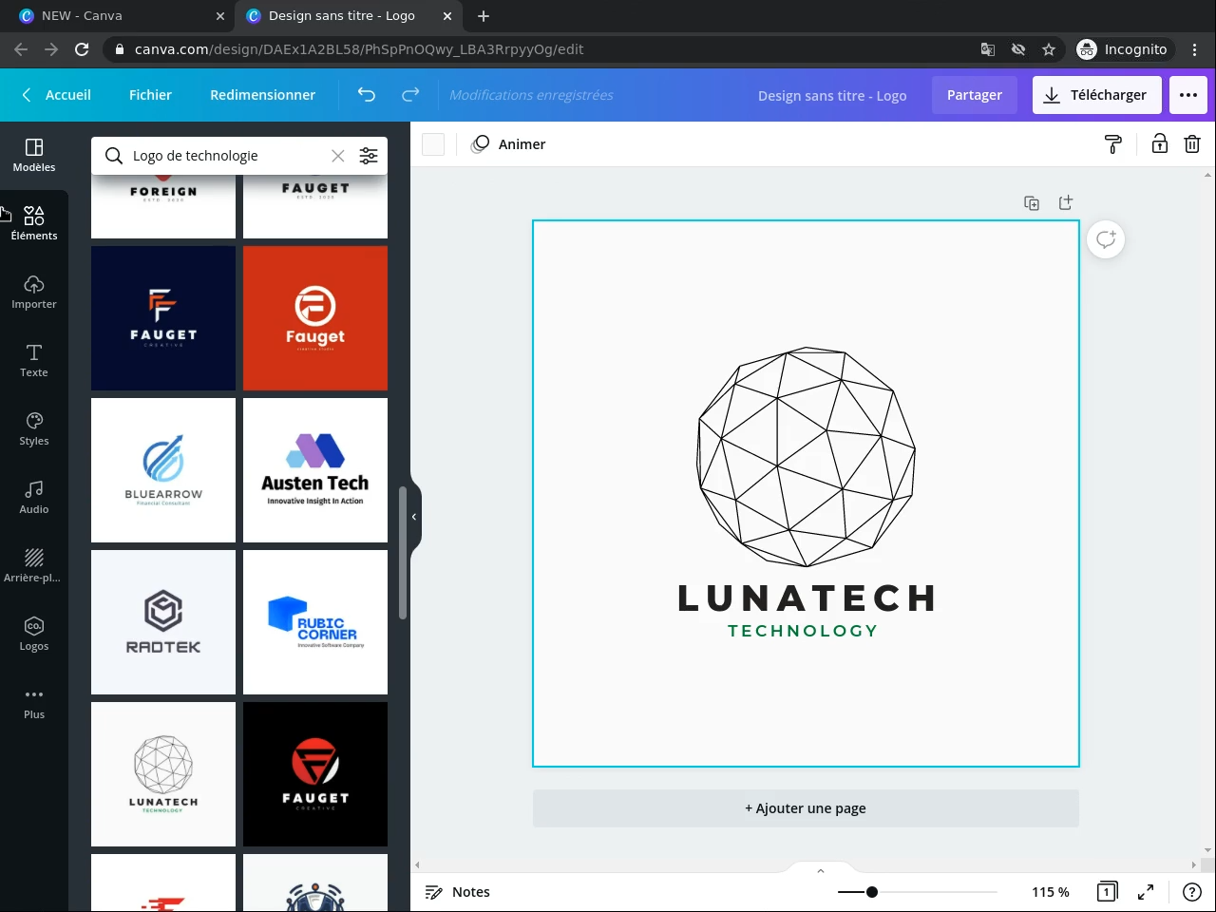Toggle the lock icon in toolbar
Screen dimensions: 1216x912
1160,144
